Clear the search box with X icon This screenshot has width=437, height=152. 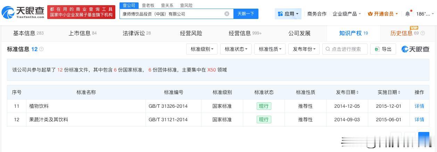pyautogui.click(x=227, y=14)
